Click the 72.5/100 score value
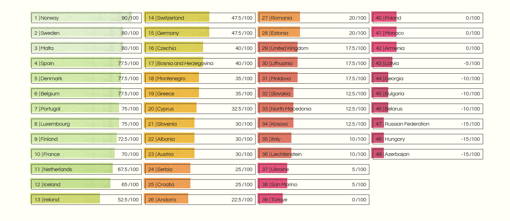Screen dimensions: 510x221 click(128, 139)
